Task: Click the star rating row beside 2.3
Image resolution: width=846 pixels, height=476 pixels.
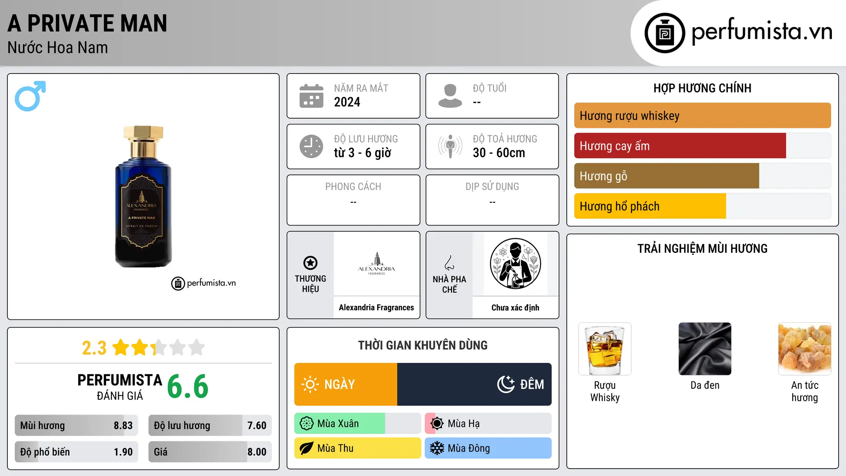Action: pos(159,347)
